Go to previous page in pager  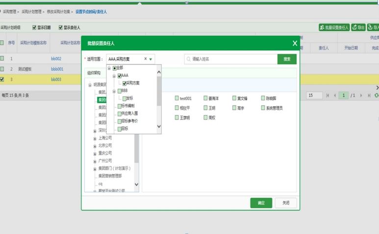click(x=335, y=95)
